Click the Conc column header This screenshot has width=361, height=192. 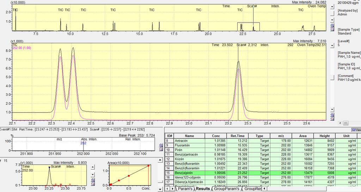point(216,136)
